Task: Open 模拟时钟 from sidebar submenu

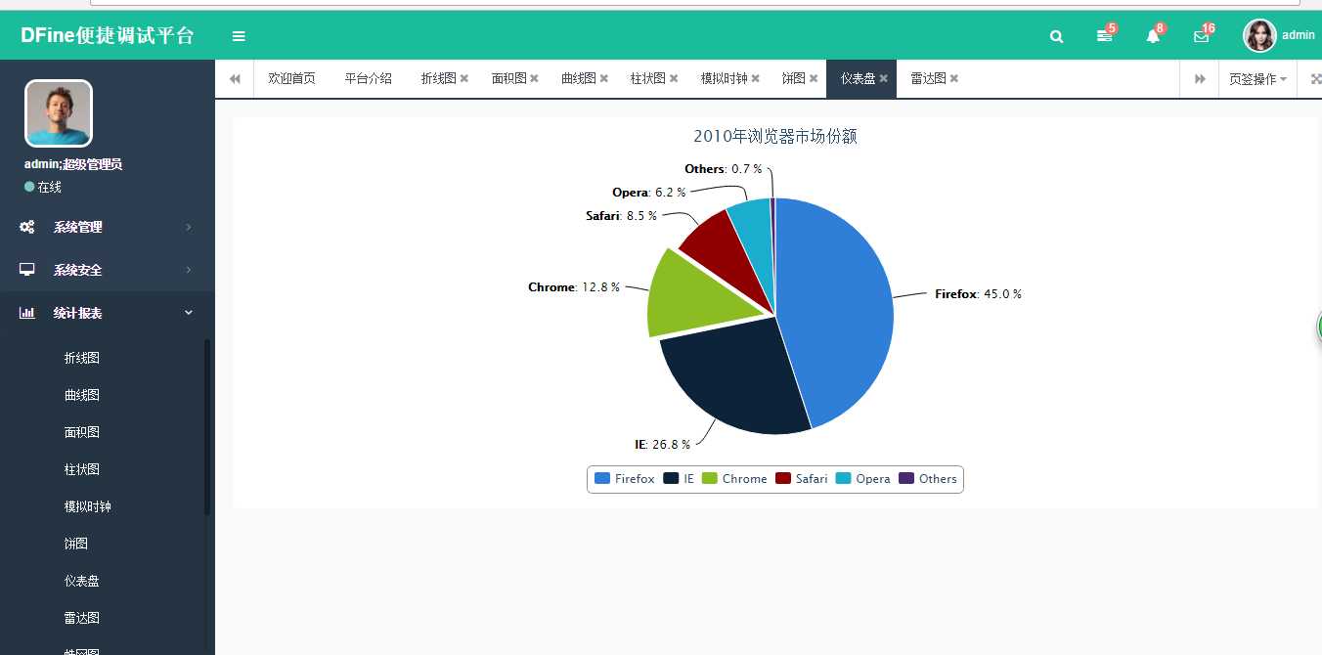Action: [x=88, y=506]
